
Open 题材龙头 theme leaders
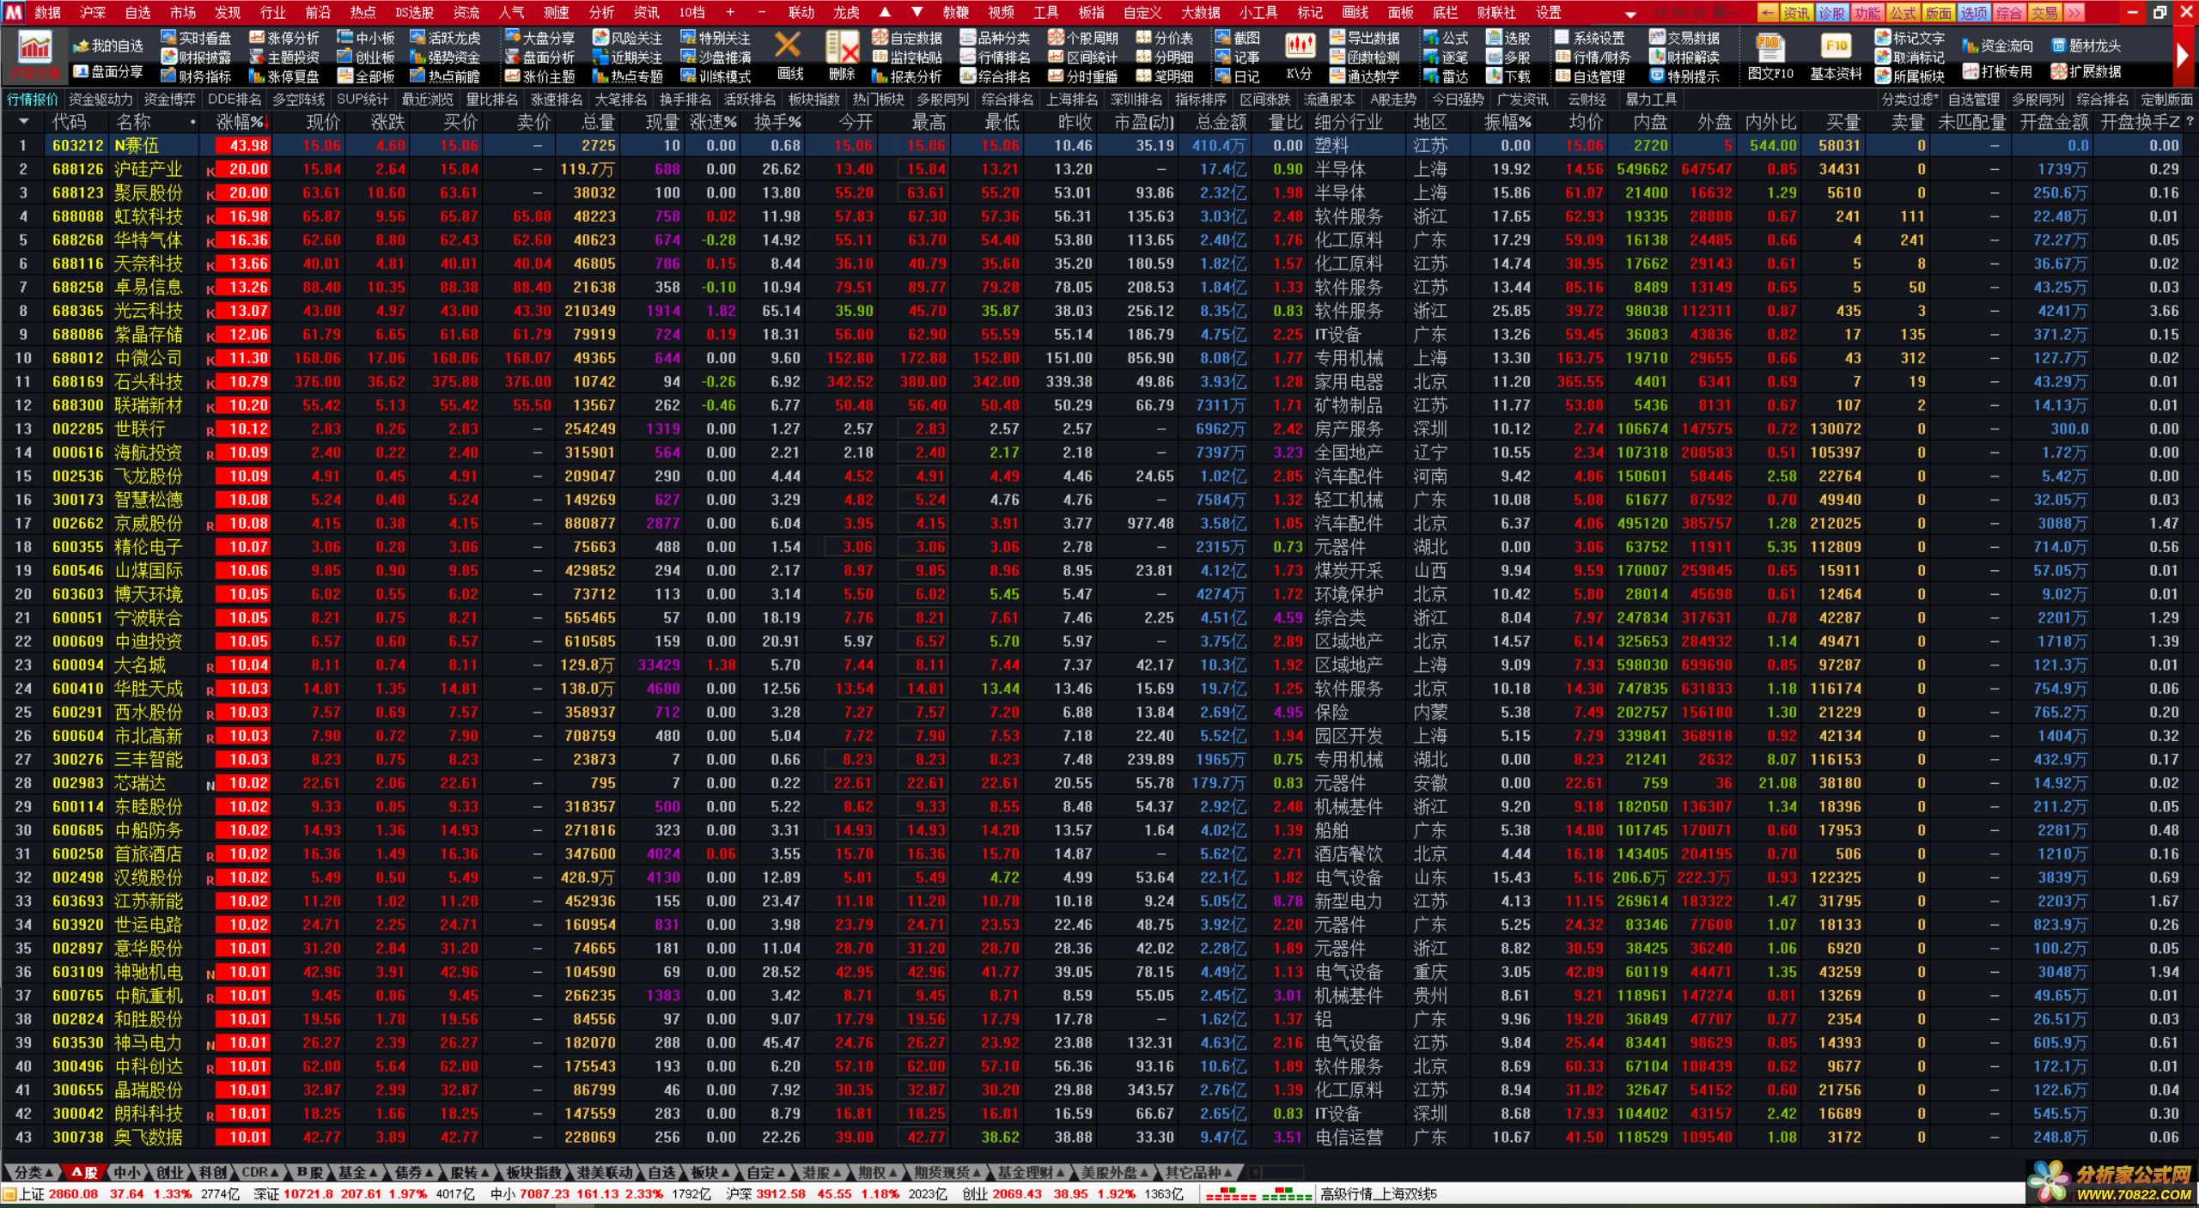[x=2086, y=46]
